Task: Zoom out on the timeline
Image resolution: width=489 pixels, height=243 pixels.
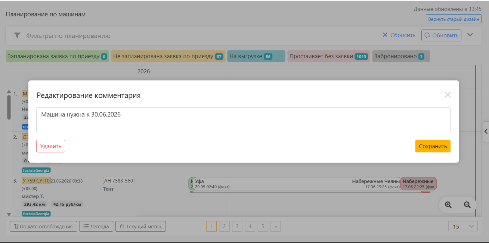Action: point(467,205)
